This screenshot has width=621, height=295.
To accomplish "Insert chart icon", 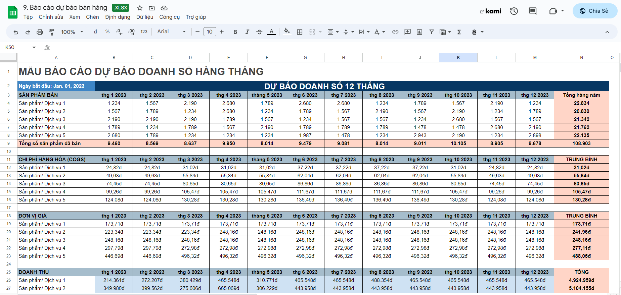I will pos(419,32).
